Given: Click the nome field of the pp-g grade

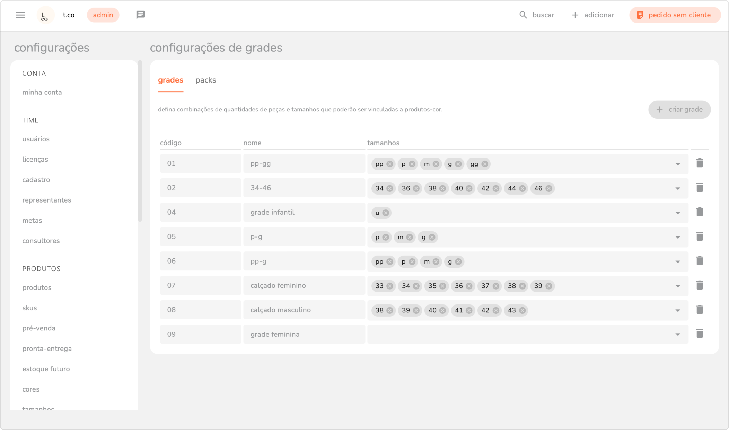Looking at the screenshot, I should [x=304, y=261].
